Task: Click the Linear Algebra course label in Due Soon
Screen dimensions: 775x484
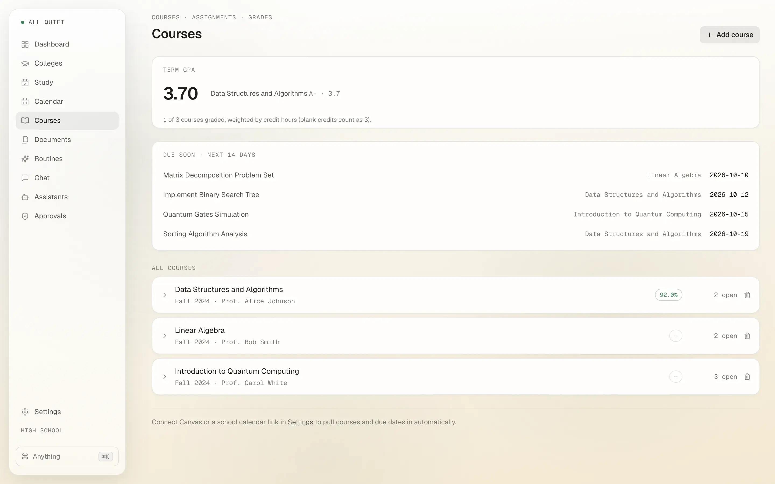Action: 674,175
